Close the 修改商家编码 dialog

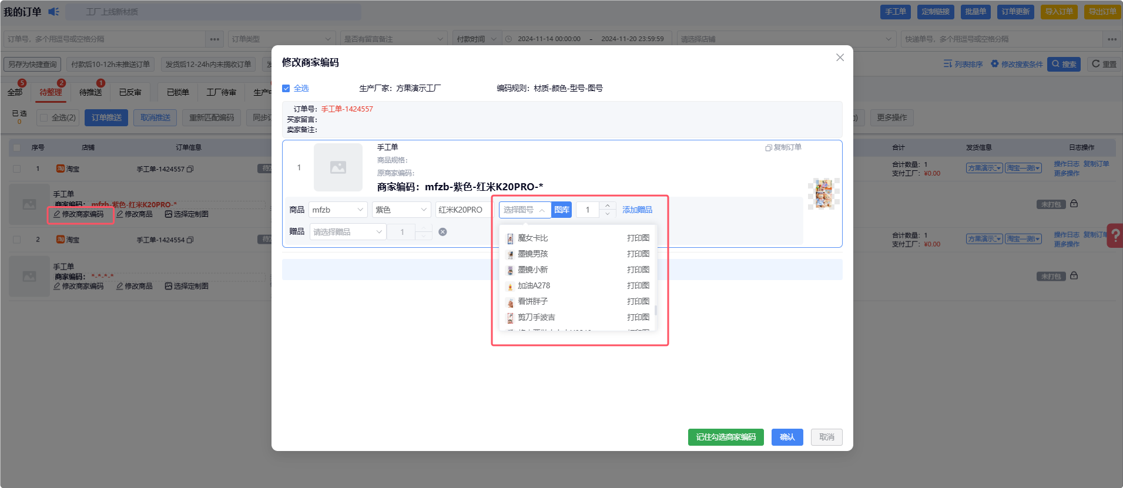point(840,58)
